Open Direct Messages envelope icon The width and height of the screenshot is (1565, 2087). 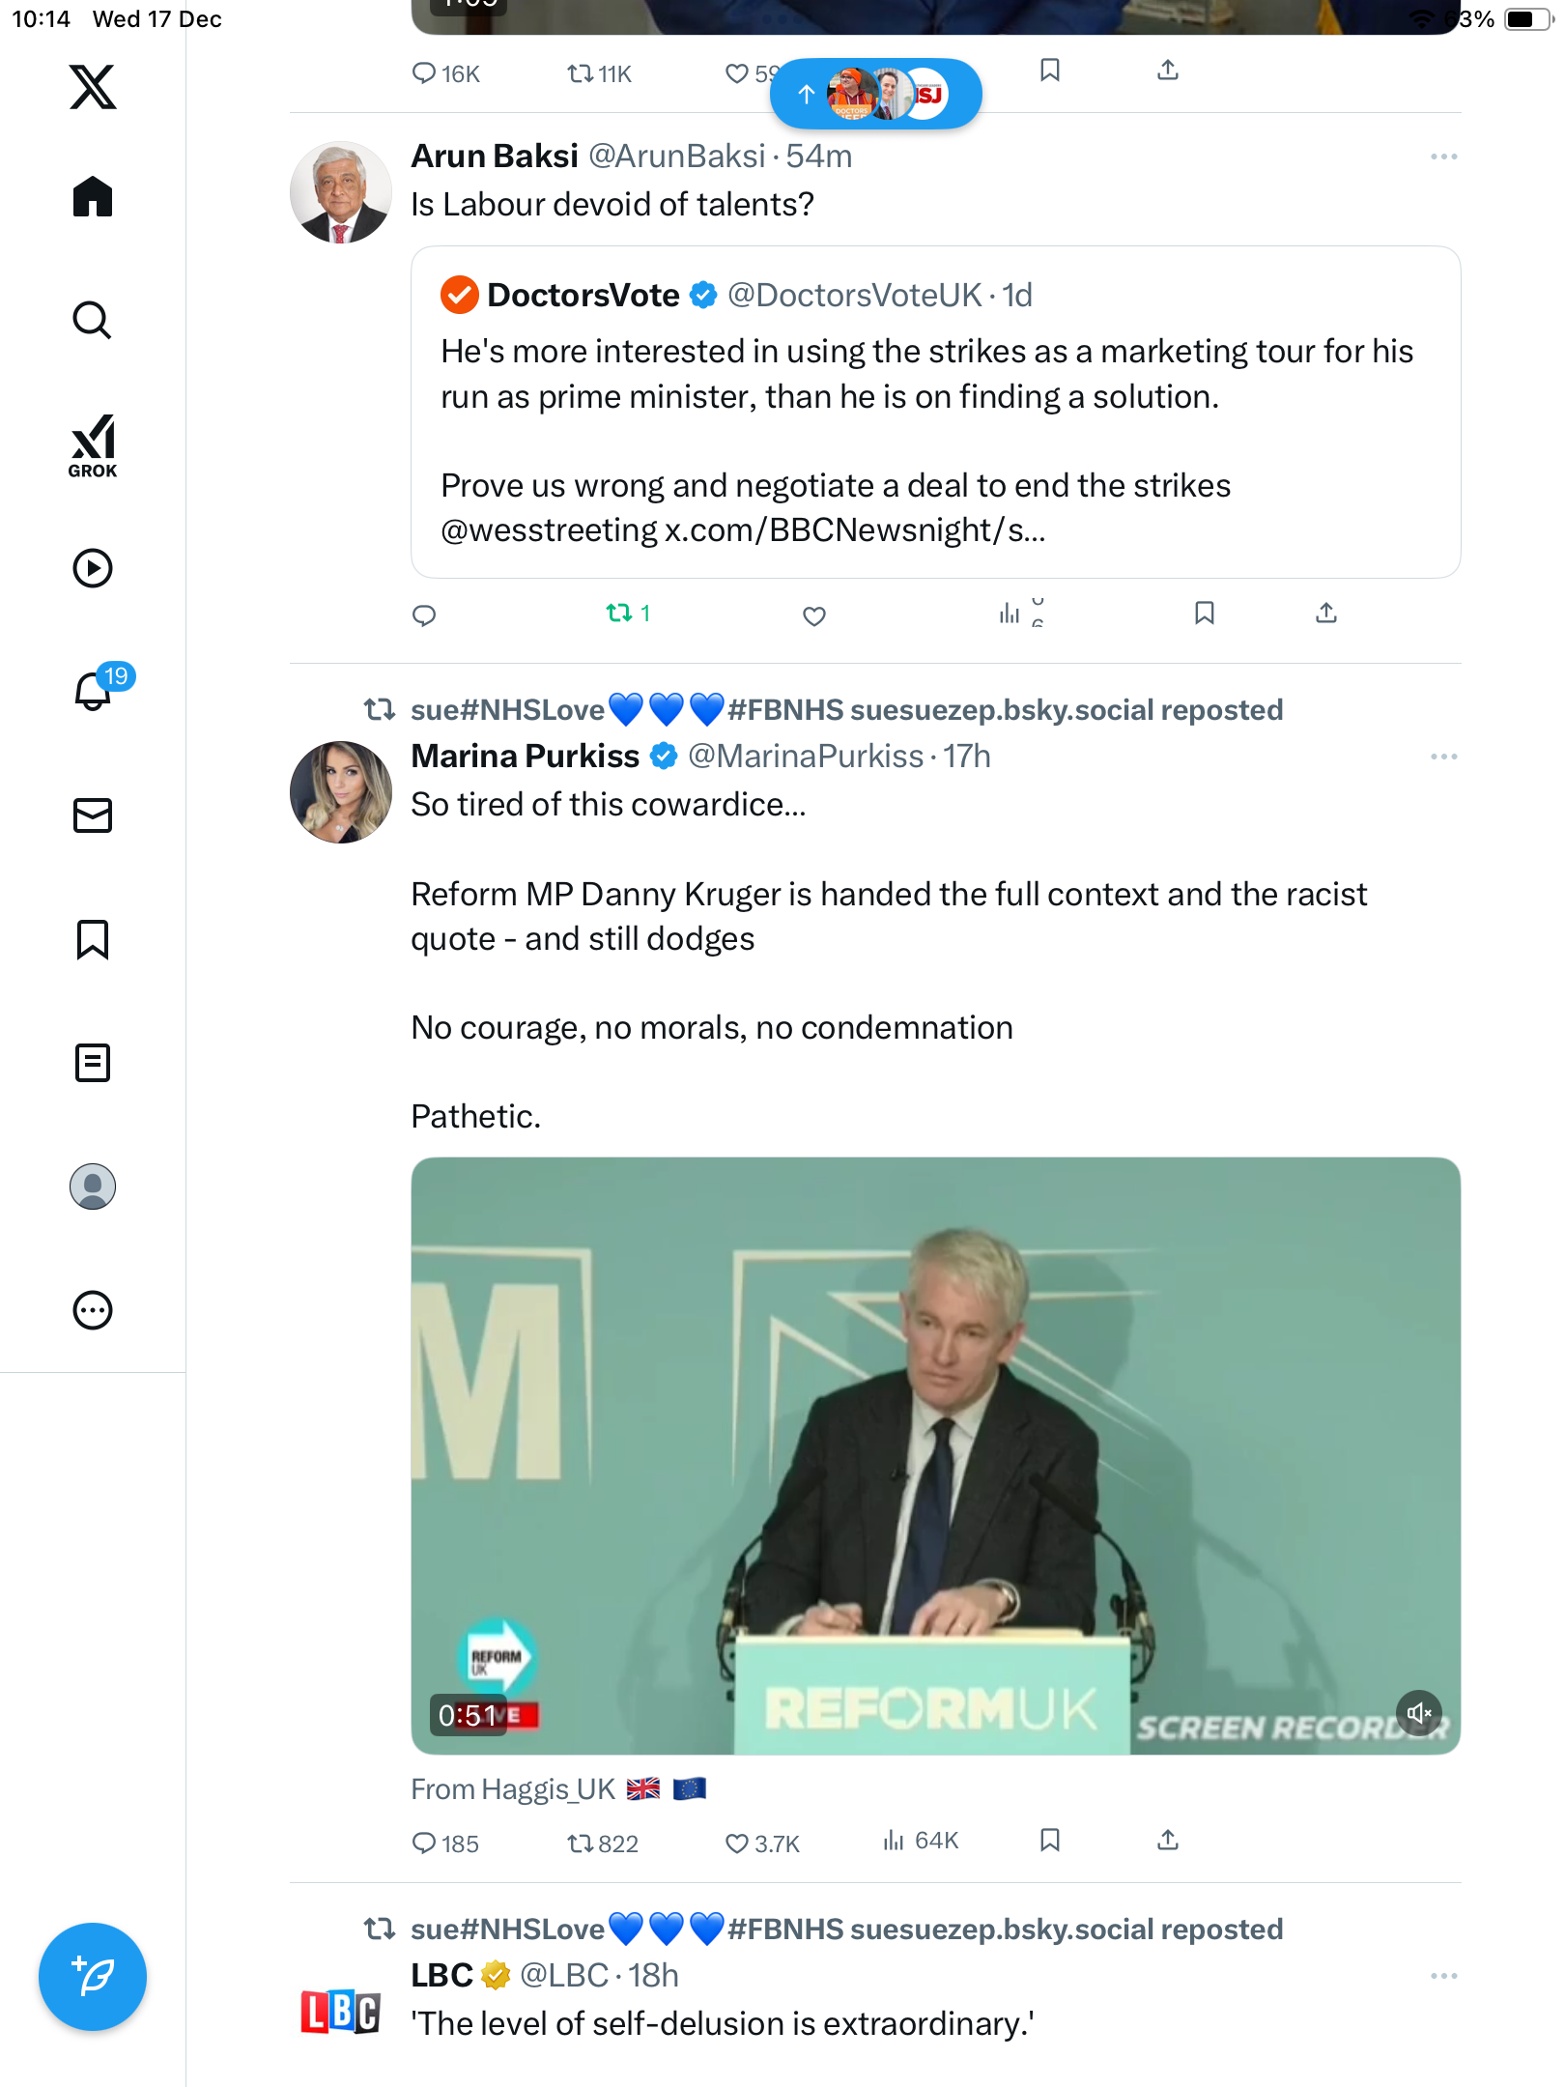click(x=93, y=815)
